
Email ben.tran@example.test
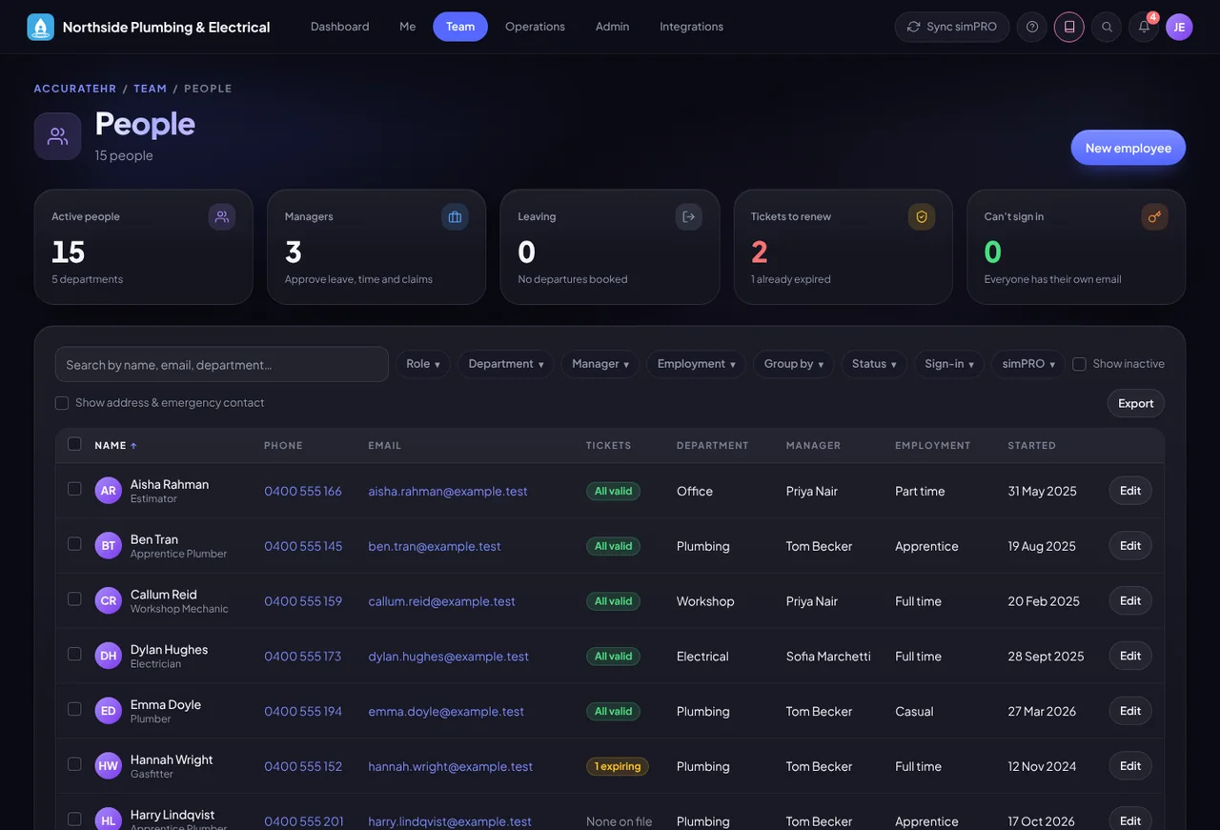pyautogui.click(x=435, y=546)
